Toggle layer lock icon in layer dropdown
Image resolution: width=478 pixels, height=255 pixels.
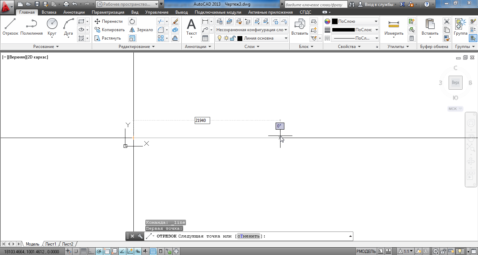click(x=233, y=38)
